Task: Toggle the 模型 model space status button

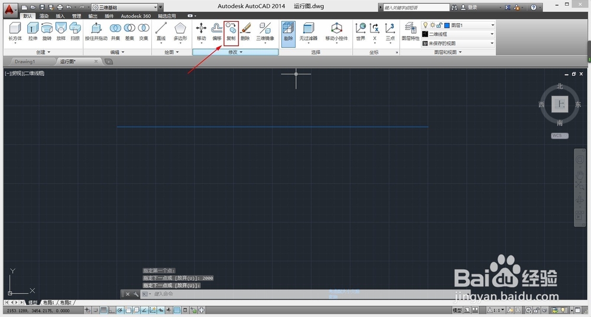Action: pos(457,311)
